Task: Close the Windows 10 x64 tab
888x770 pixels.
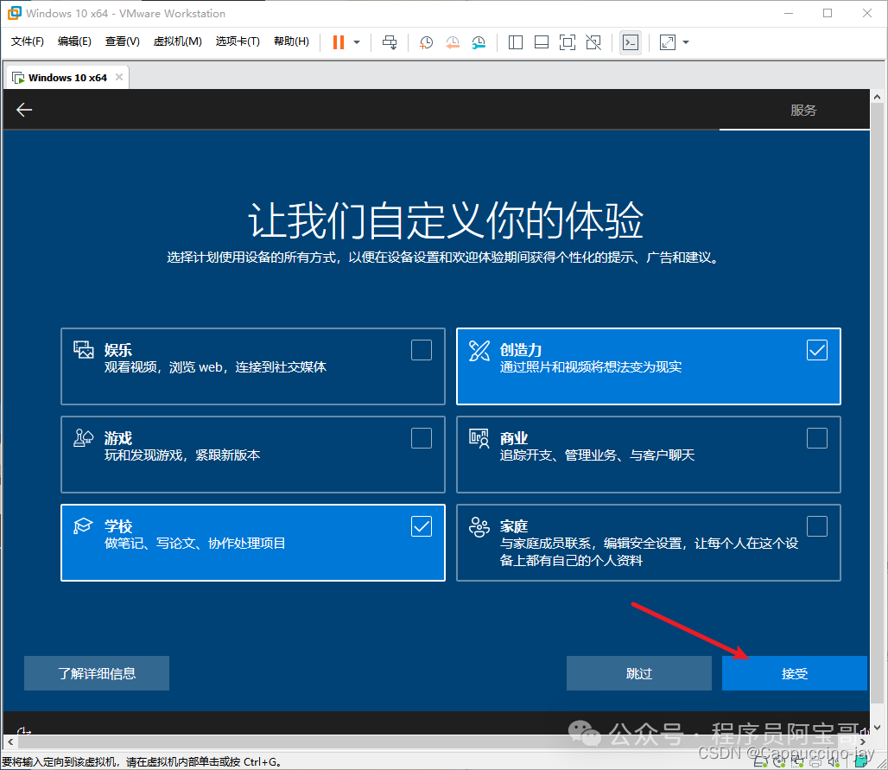Action: coord(119,77)
